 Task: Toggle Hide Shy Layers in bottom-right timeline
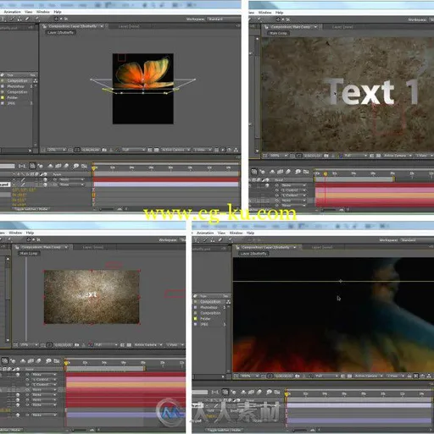pyautogui.click(x=243, y=393)
